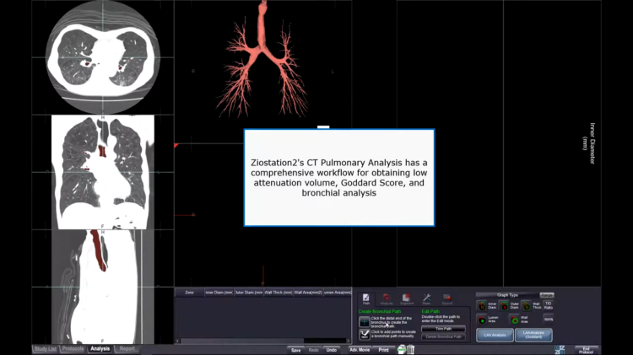Open the Analysis tool tab icon
This screenshot has width=633, height=355.
click(x=387, y=299)
